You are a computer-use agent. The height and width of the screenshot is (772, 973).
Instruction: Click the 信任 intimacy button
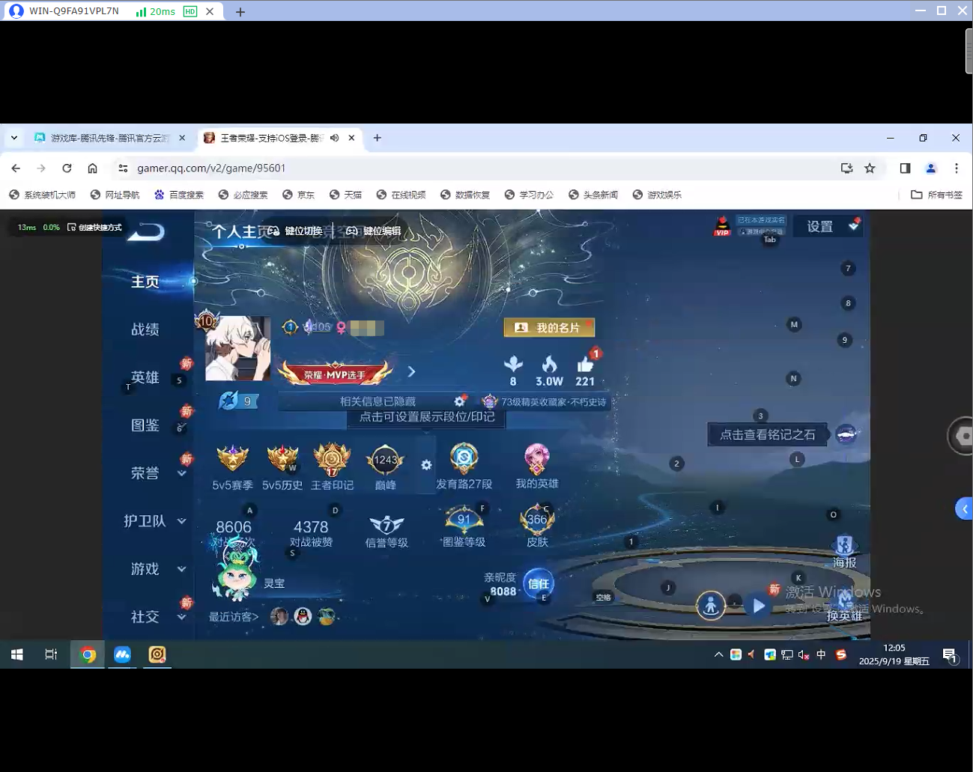click(539, 583)
